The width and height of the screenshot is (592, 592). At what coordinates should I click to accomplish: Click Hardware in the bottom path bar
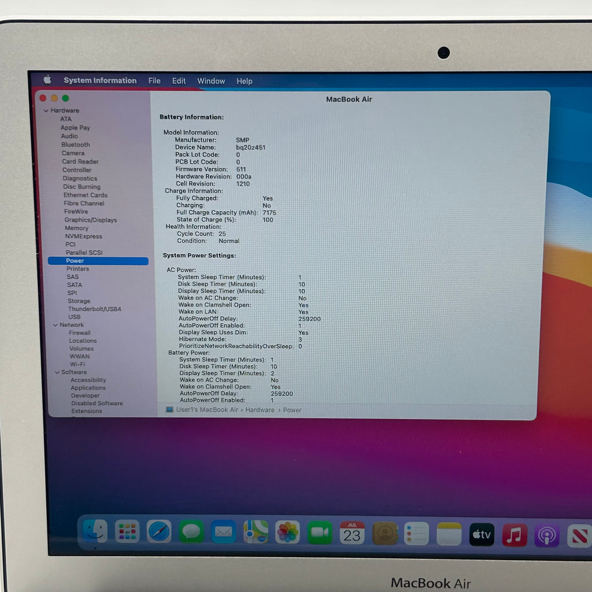(x=260, y=410)
